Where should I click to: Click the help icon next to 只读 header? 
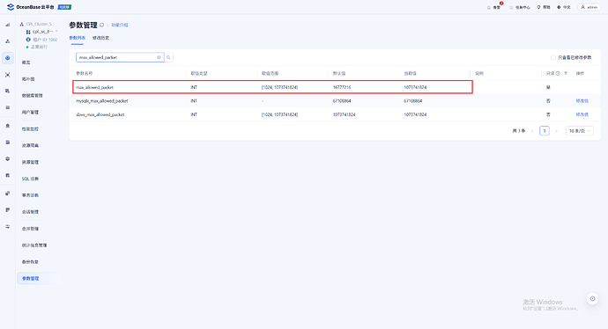[558, 73]
